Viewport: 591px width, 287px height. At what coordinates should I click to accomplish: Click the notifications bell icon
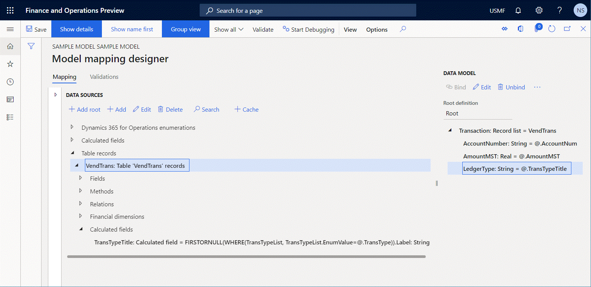pos(518,10)
